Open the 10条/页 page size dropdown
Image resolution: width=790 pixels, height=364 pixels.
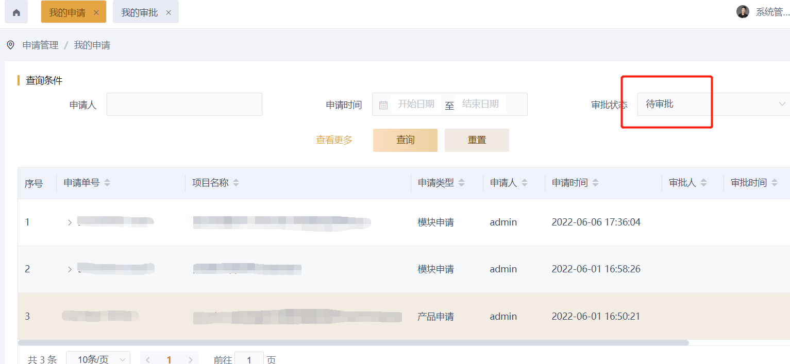pos(98,359)
